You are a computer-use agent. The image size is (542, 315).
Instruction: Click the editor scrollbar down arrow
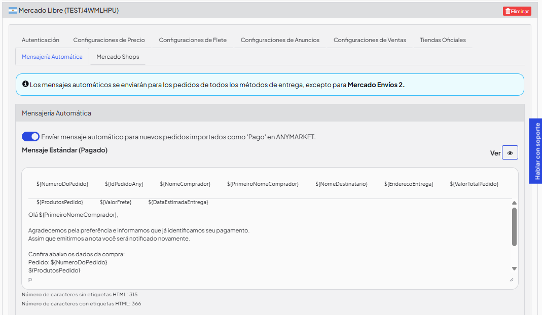514,268
